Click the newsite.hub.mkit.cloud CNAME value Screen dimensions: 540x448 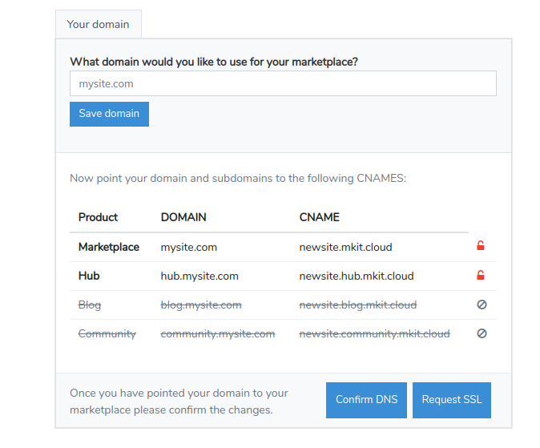(x=357, y=276)
